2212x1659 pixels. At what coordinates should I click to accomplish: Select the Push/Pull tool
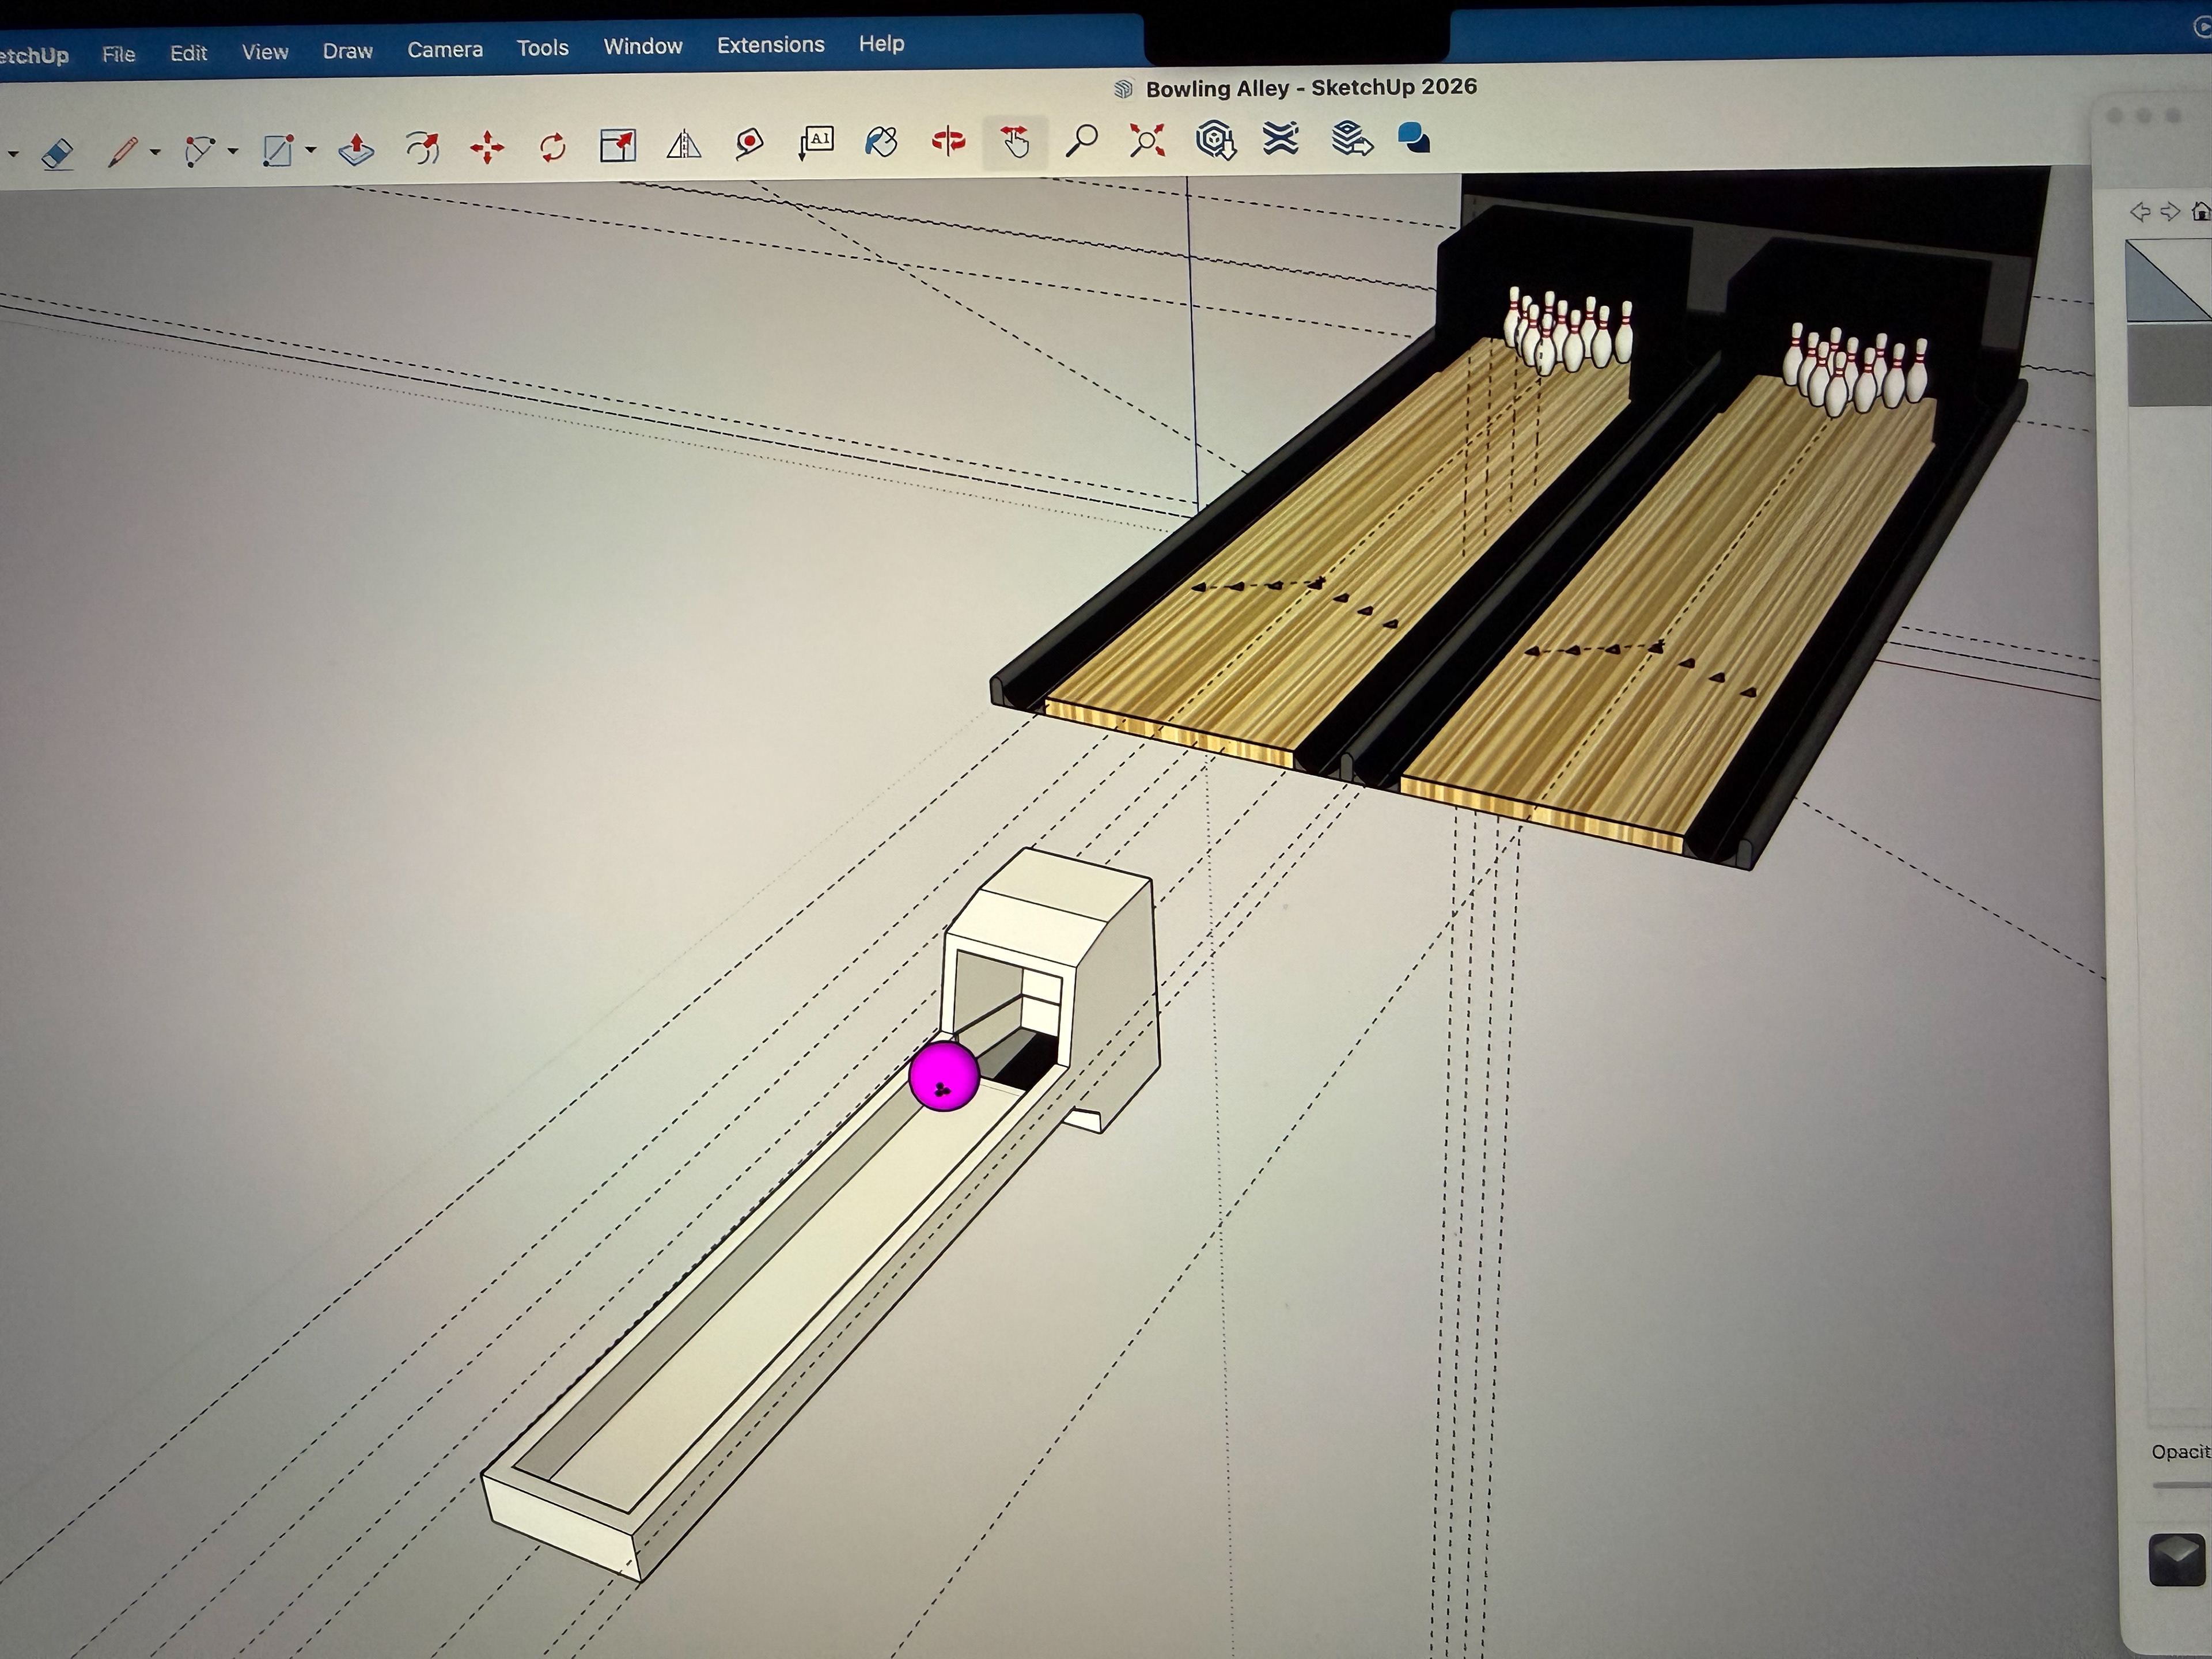click(x=356, y=150)
